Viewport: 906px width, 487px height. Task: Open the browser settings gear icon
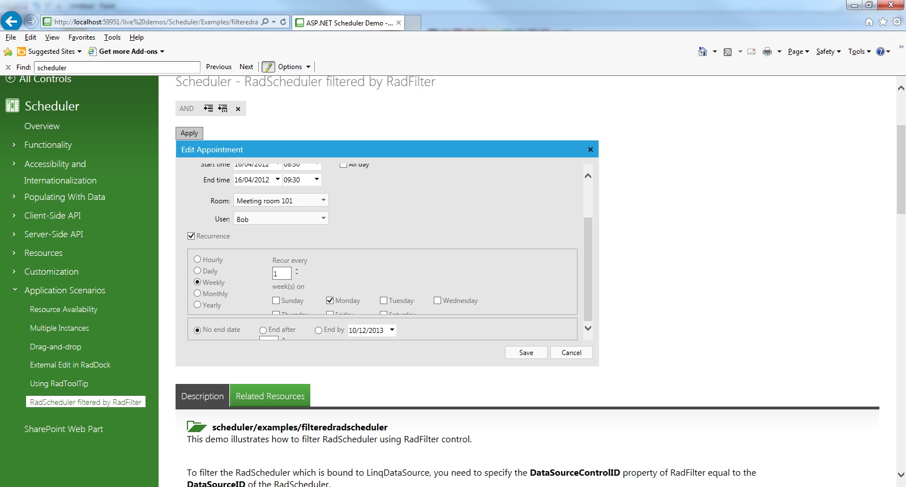pos(897,22)
